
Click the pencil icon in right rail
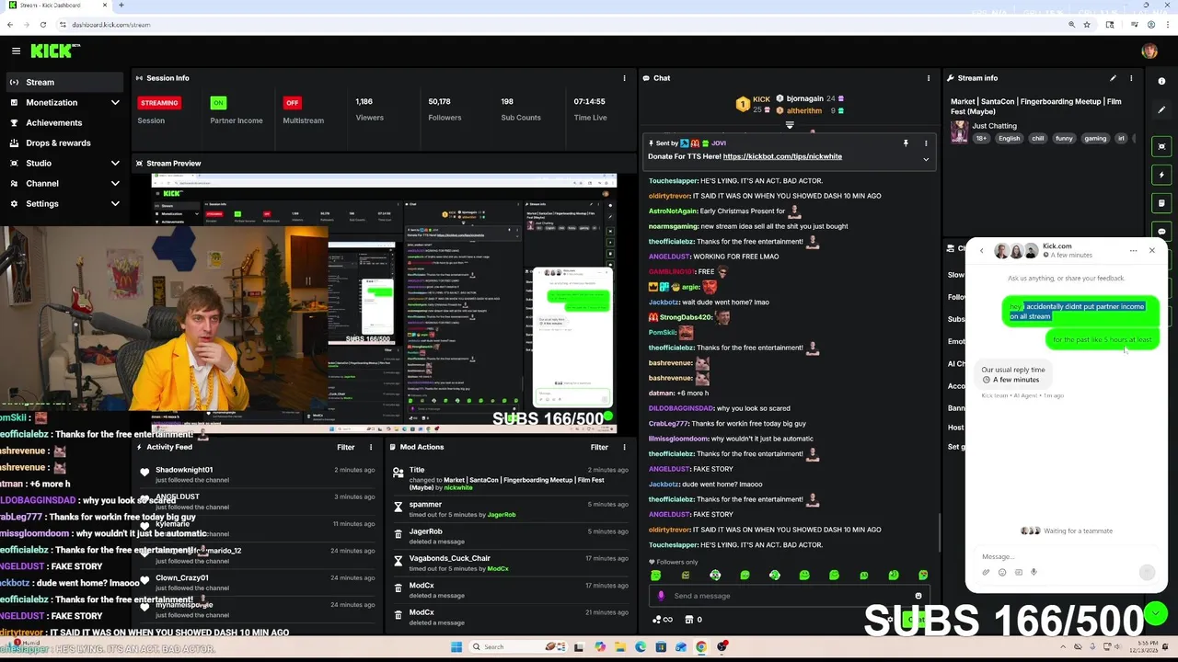tap(1161, 109)
